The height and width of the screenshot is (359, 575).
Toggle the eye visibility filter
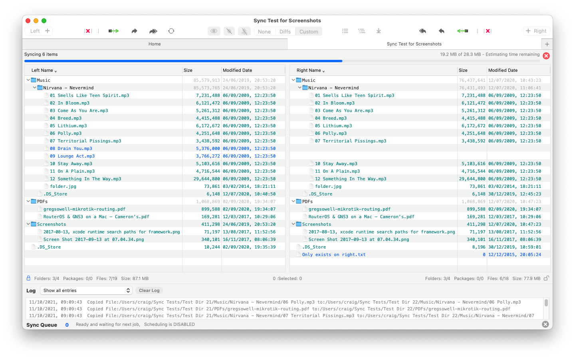[214, 31]
